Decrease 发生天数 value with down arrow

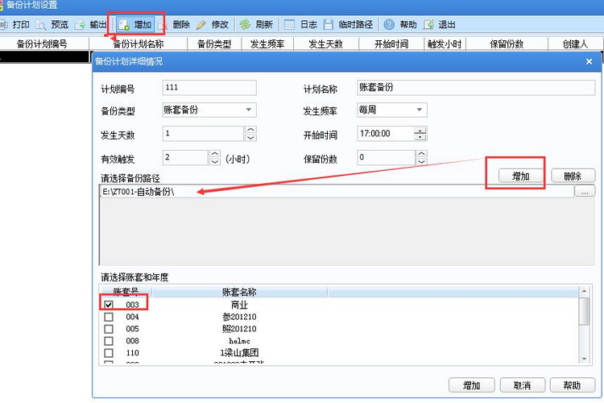(x=250, y=137)
